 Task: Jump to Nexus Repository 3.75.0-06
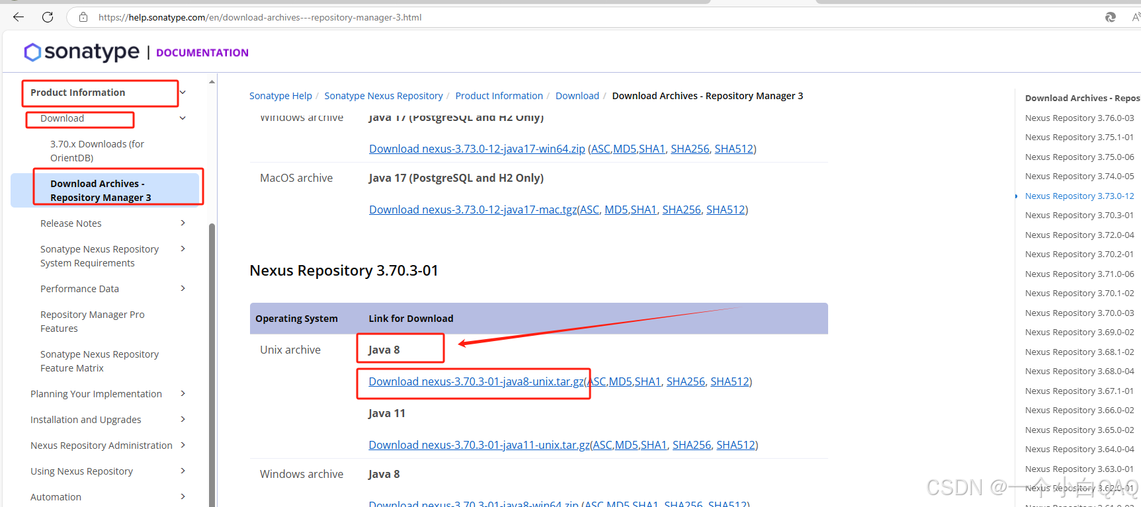click(x=1079, y=157)
